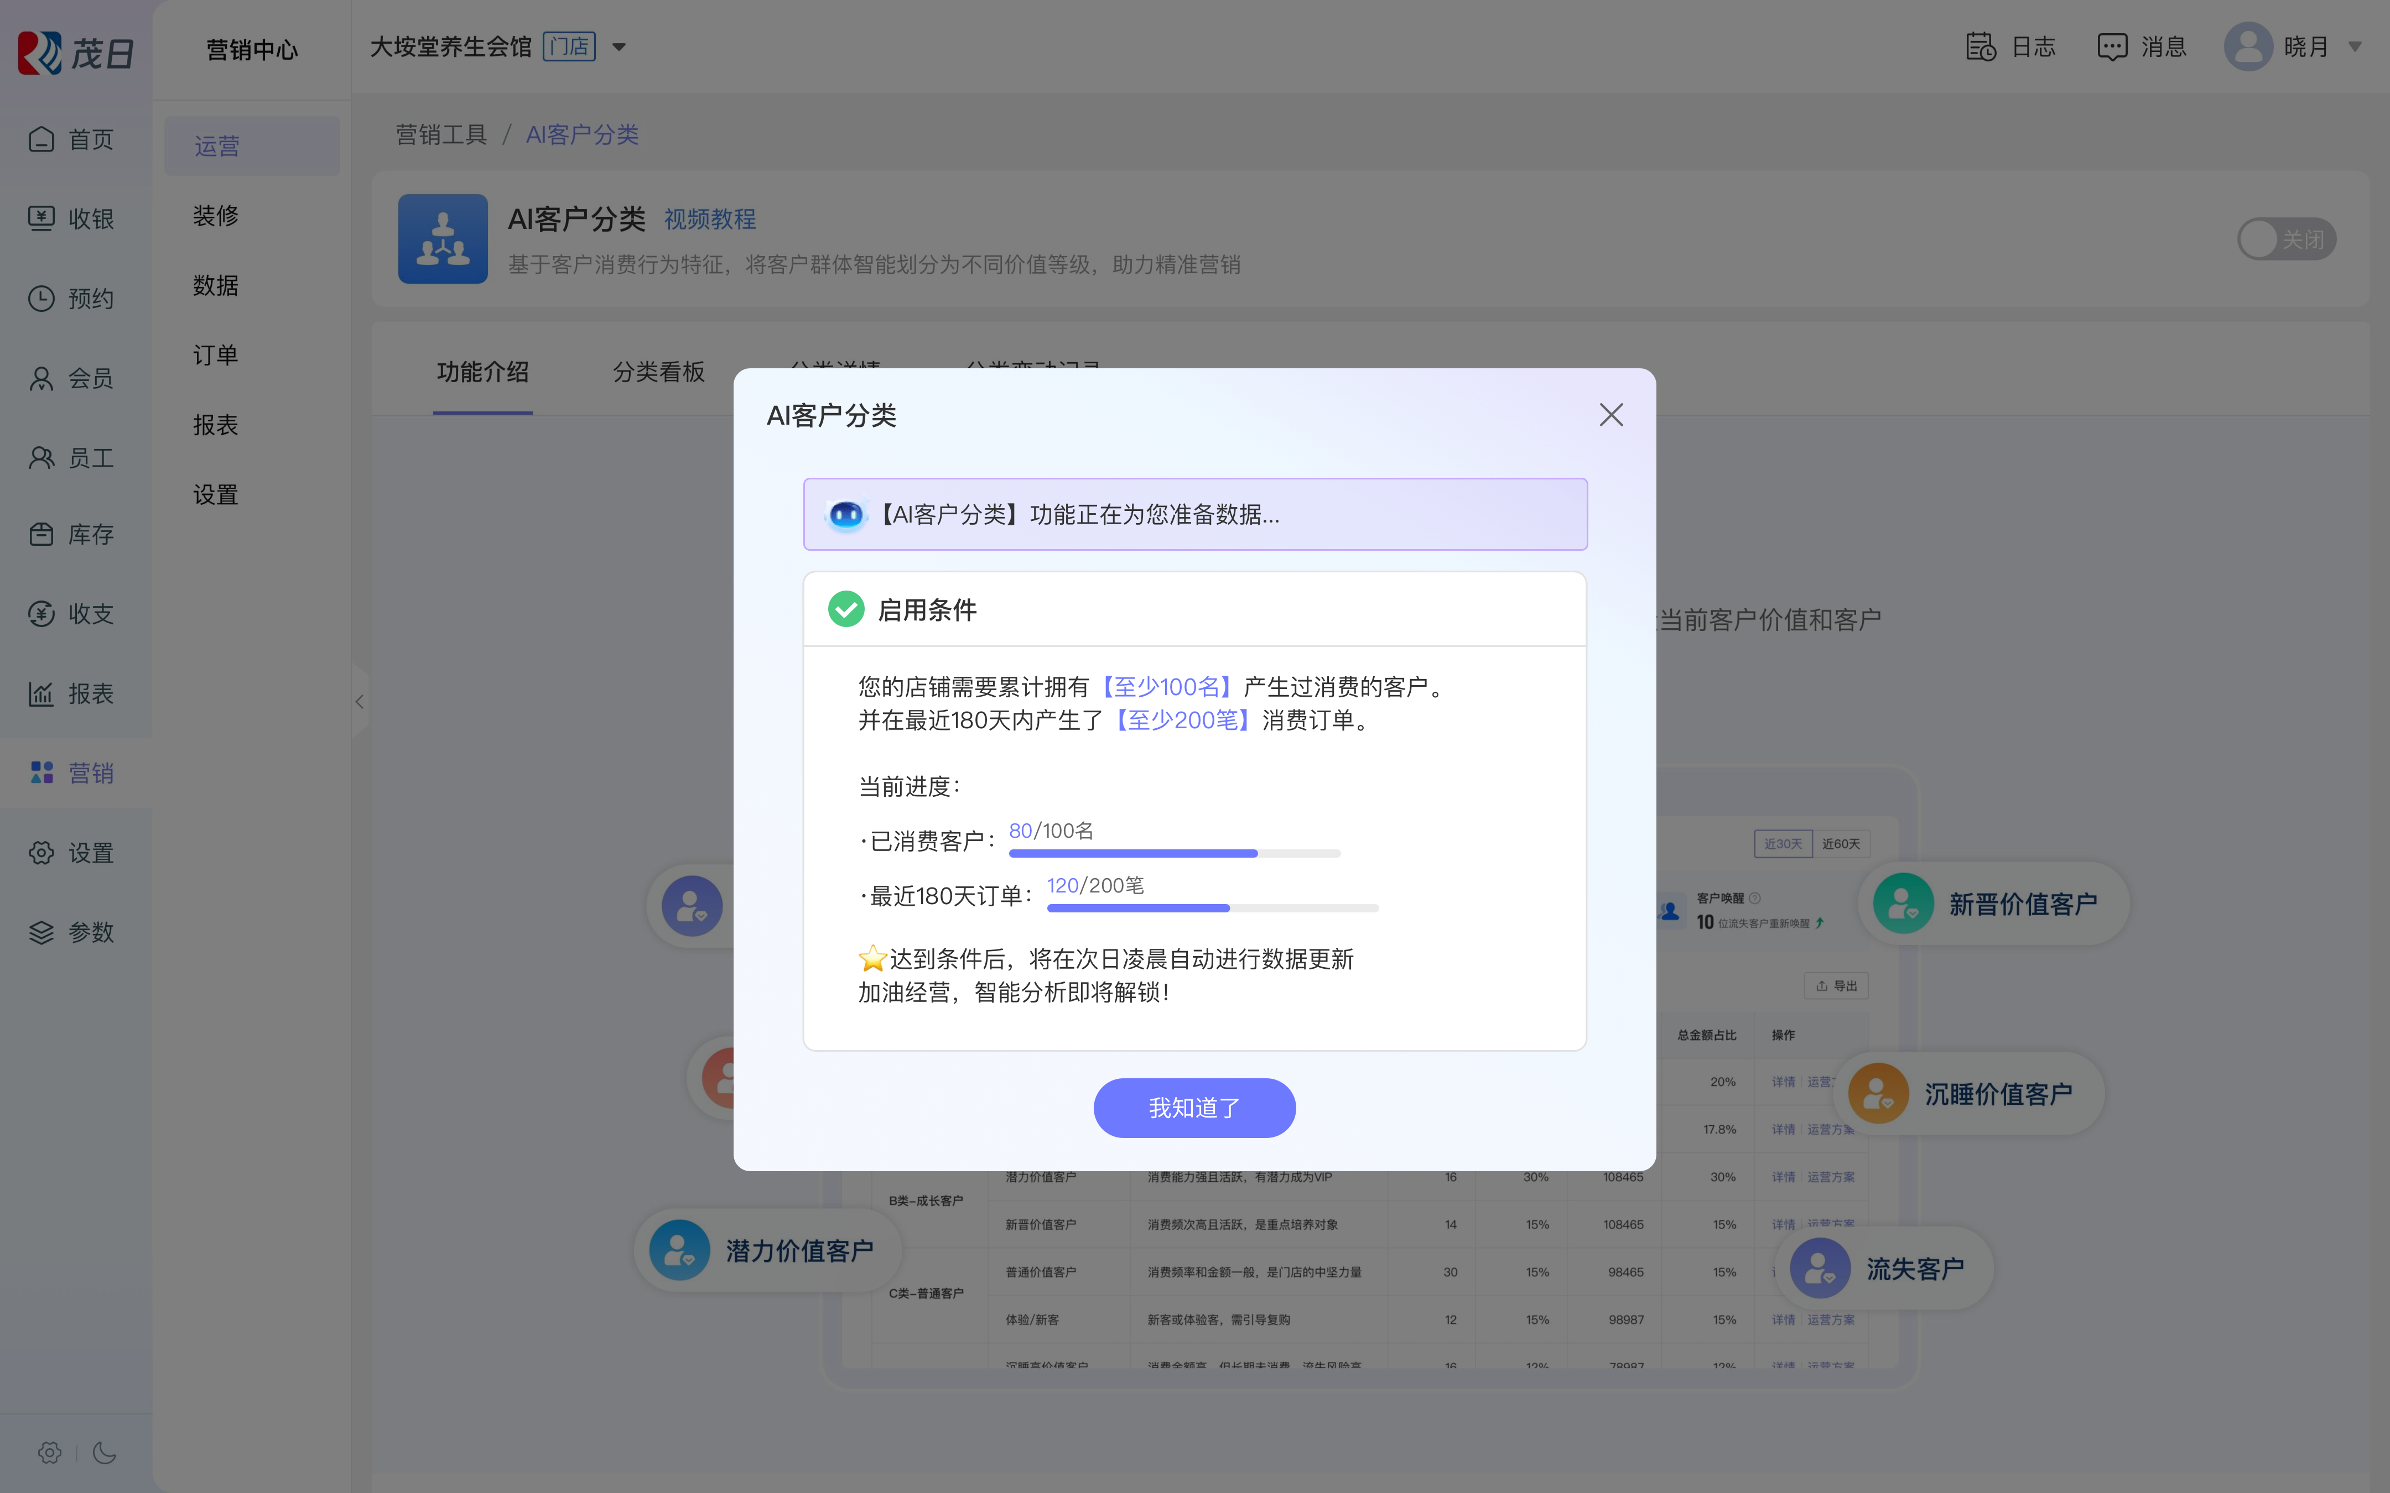Viewport: 2390px width, 1493px height.
Task: Click the 我知道了 button
Action: pyautogui.click(x=1194, y=1107)
